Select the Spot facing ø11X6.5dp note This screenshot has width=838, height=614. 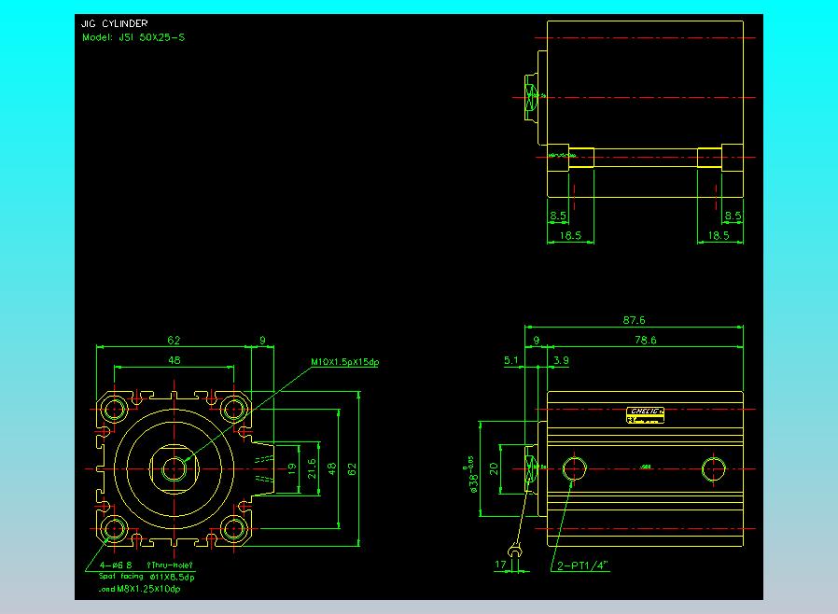pyautogui.click(x=145, y=577)
